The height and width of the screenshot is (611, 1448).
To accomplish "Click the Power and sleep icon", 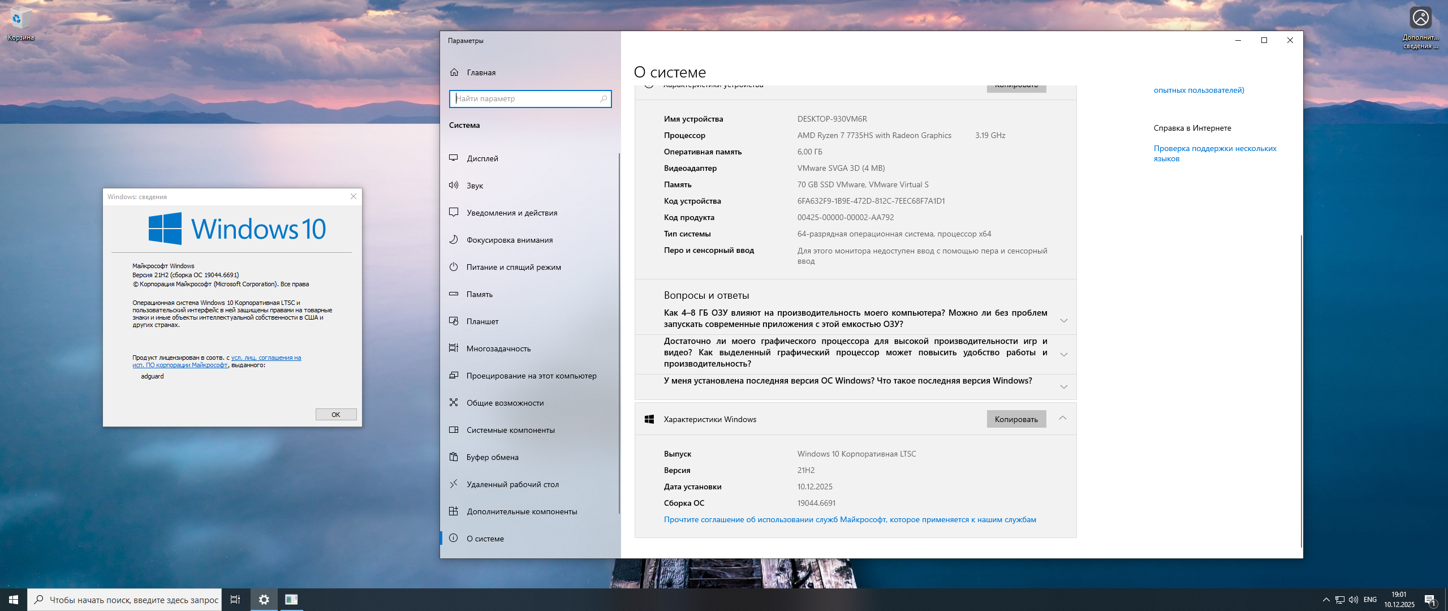I will pos(454,267).
